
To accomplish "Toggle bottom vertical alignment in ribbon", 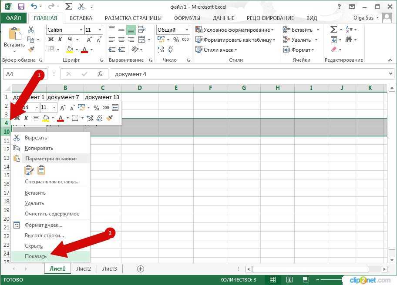I will (131, 30).
